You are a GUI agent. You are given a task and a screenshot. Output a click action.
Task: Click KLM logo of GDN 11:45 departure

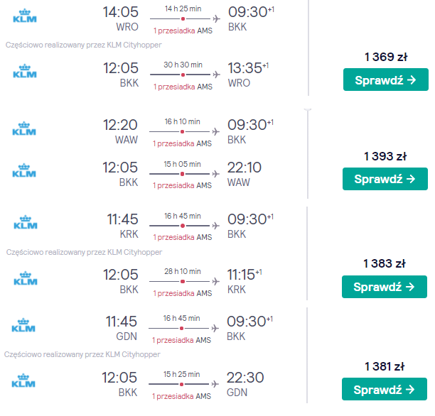point(23,325)
